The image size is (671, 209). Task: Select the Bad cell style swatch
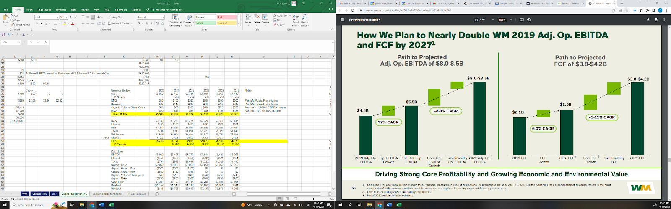(226, 17)
